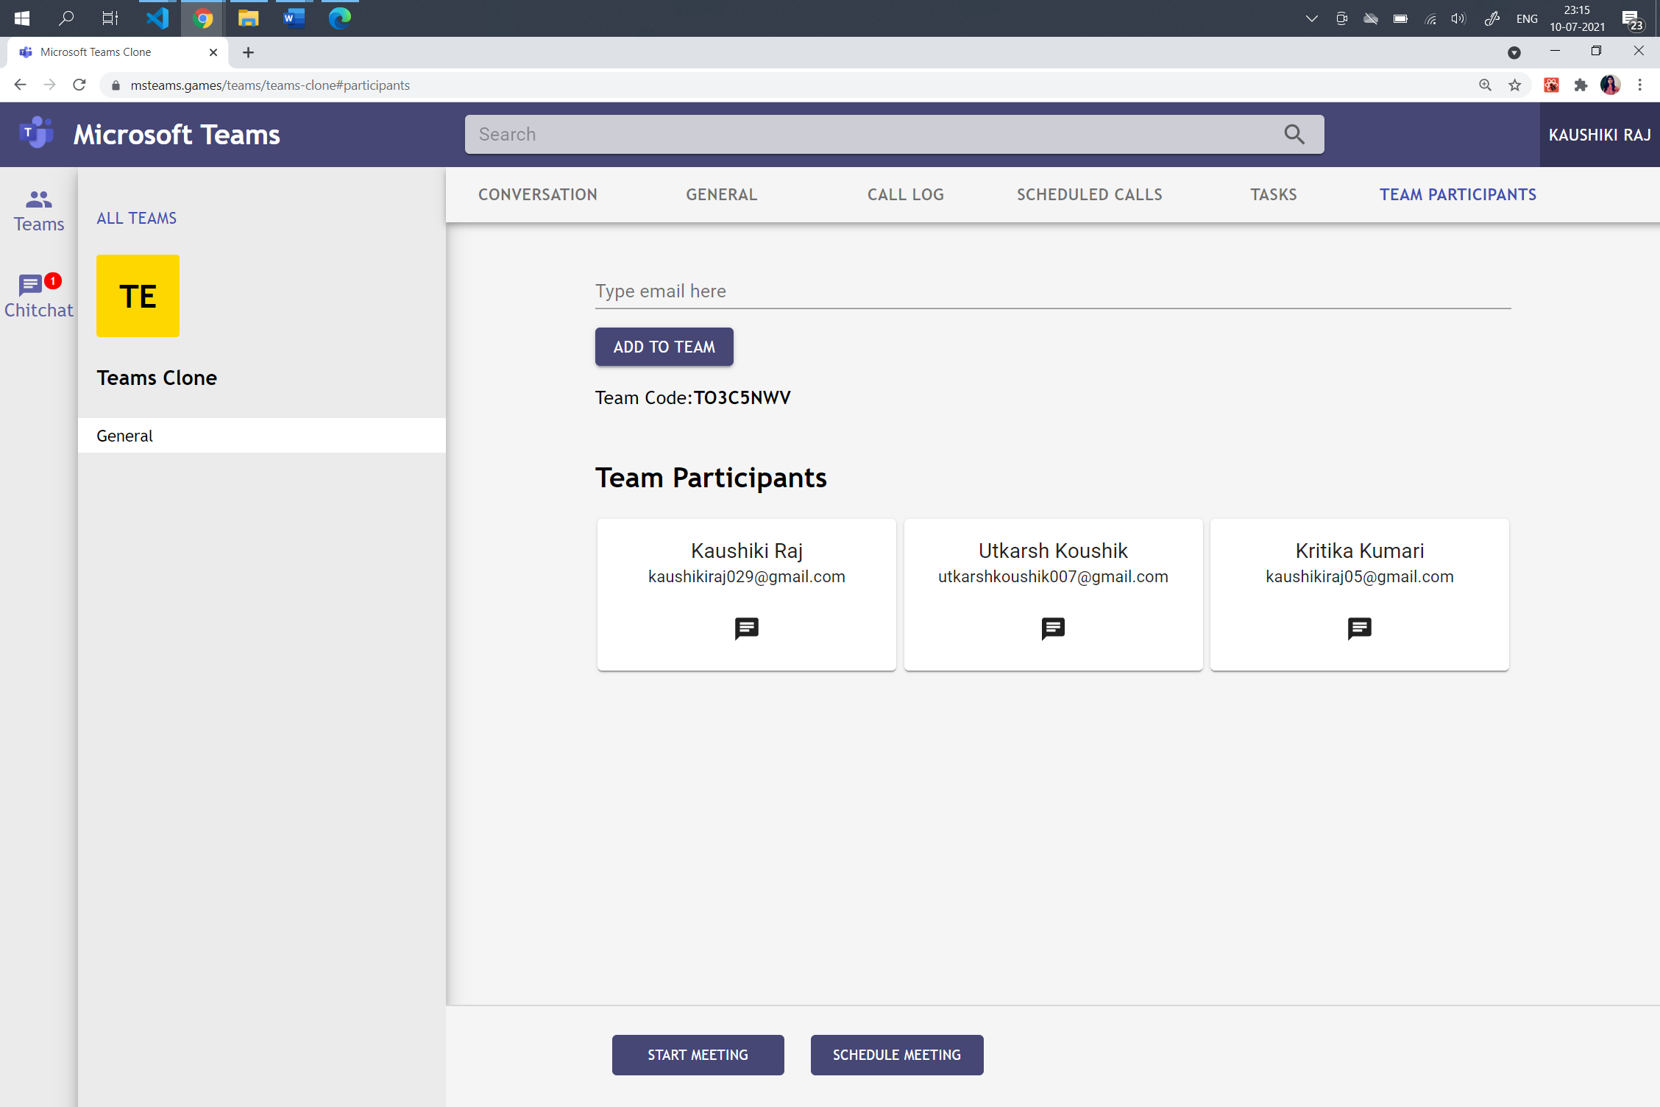Open chat with Utkarsh Koushik

[x=1052, y=628]
